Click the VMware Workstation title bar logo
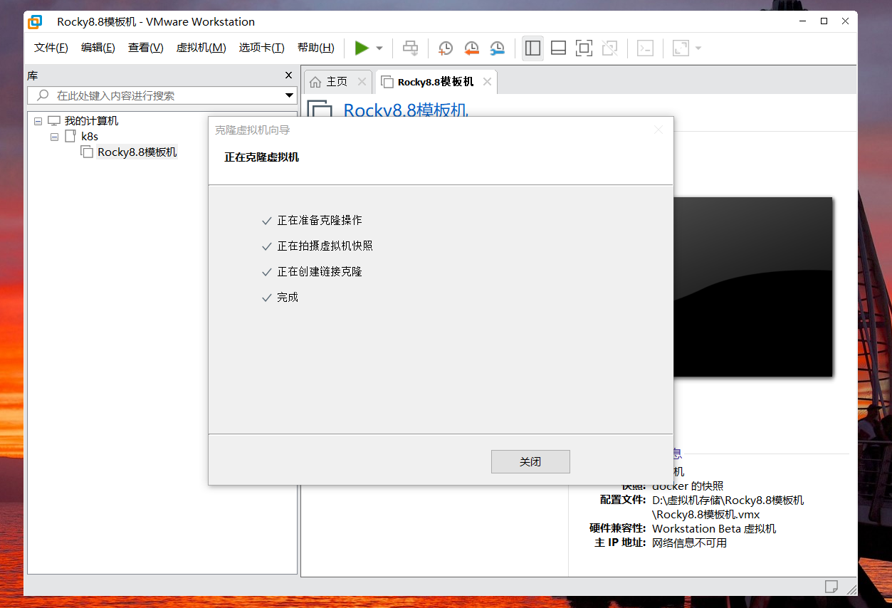892x608 pixels. [x=35, y=22]
